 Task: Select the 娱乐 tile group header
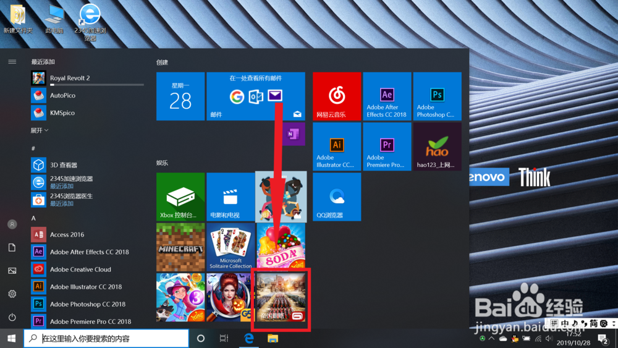click(x=162, y=163)
